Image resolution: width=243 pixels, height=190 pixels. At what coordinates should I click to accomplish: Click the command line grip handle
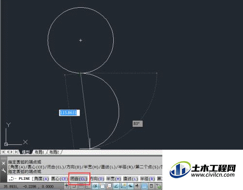[x=3, y=158]
